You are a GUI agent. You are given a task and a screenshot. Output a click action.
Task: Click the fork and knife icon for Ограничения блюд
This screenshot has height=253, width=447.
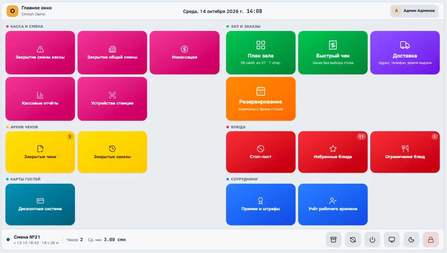[x=405, y=149]
